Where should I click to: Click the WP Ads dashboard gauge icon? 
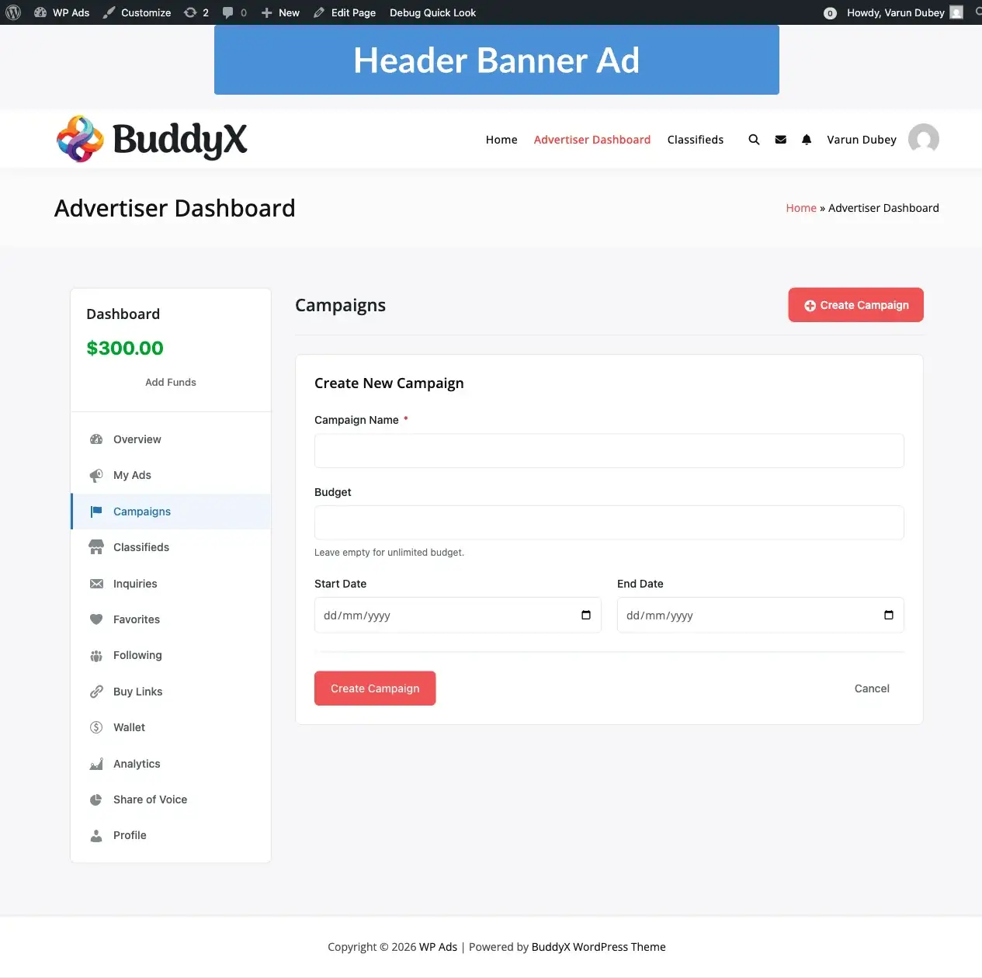tap(40, 12)
